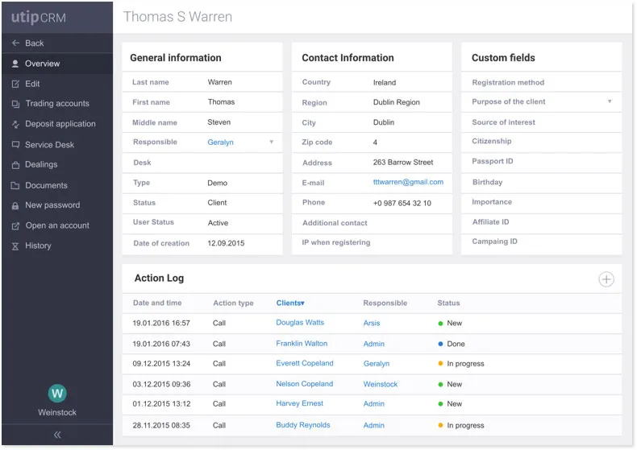
Task: Click the Back arrow icon in sidebar
Action: [x=15, y=43]
